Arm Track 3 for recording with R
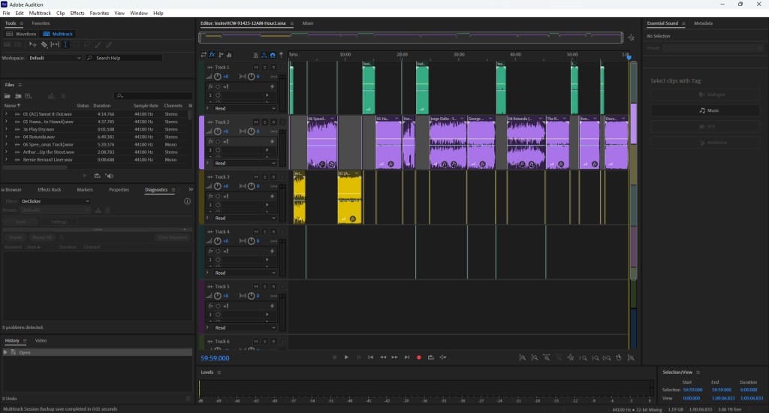Viewport: 769px width, 413px height. [274, 177]
